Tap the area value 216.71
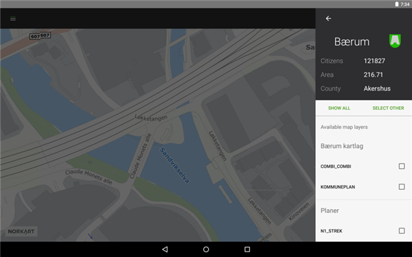Viewport: 412px width, 257px height. [373, 75]
